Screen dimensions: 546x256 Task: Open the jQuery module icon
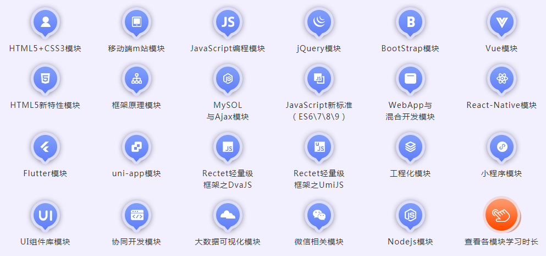tap(319, 23)
